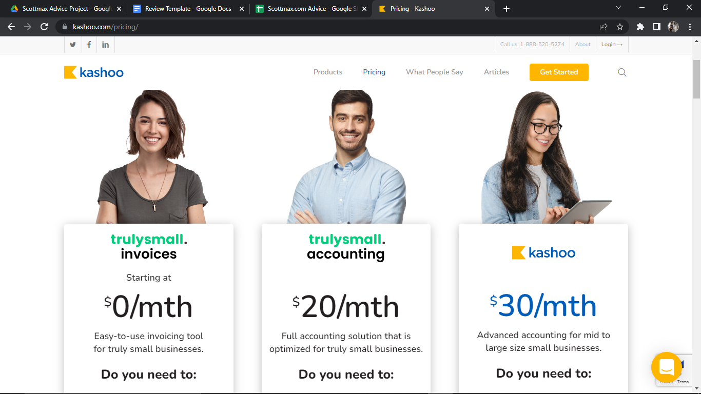Reload the page
This screenshot has width=701, height=394.
click(x=44, y=27)
